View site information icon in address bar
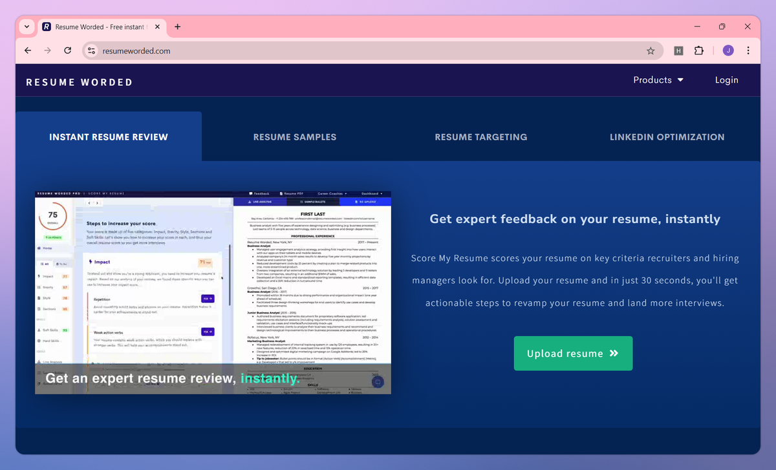 [92, 50]
